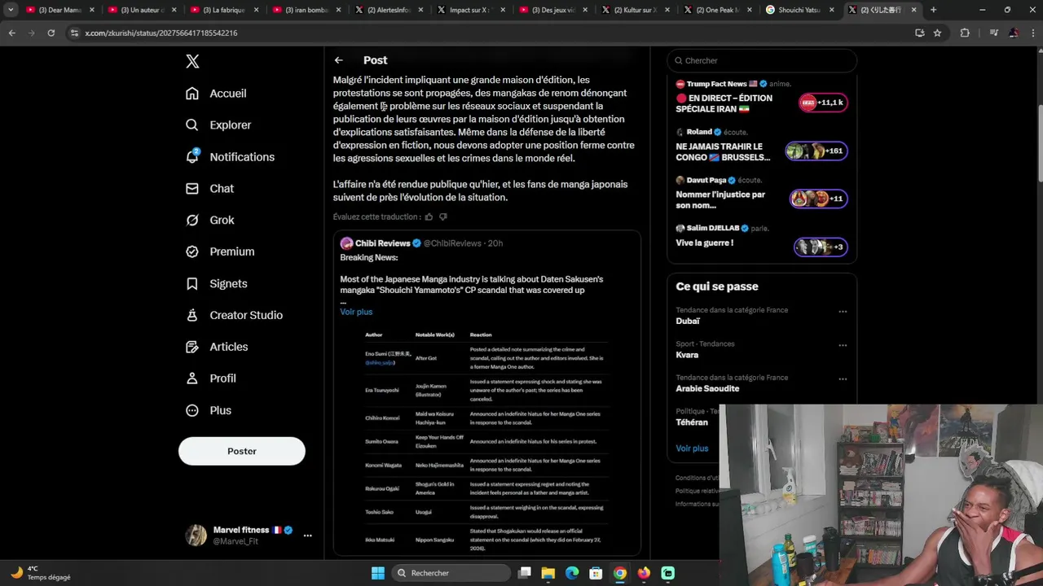This screenshot has width=1043, height=586.
Task: Reload the page in Chrome
Action: pyautogui.click(x=51, y=33)
